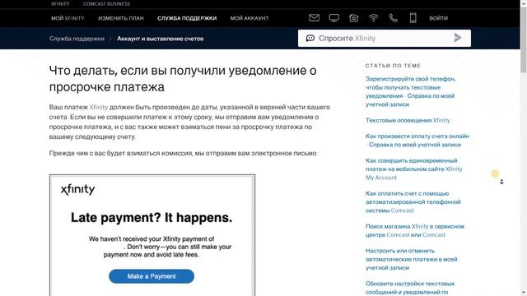The width and height of the screenshot is (527, 296).
Task: Click the COMCAST BUSINESS top bar link
Action: [x=106, y=3]
